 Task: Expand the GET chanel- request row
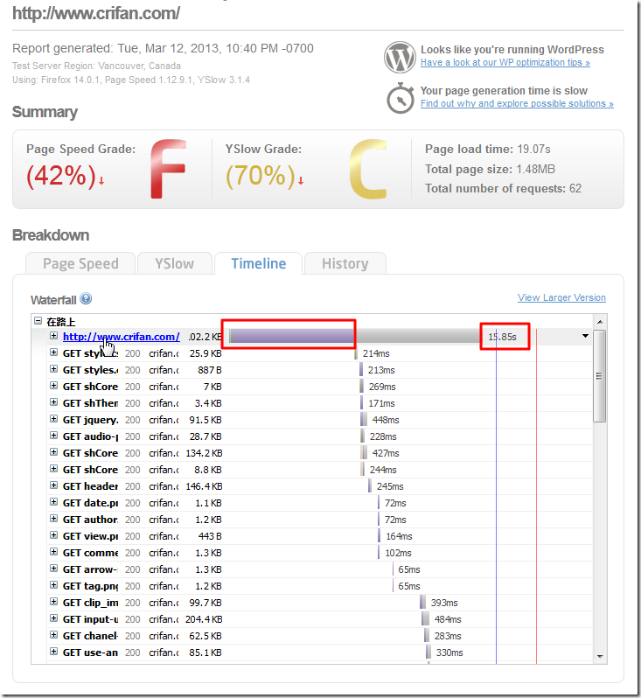pos(54,635)
